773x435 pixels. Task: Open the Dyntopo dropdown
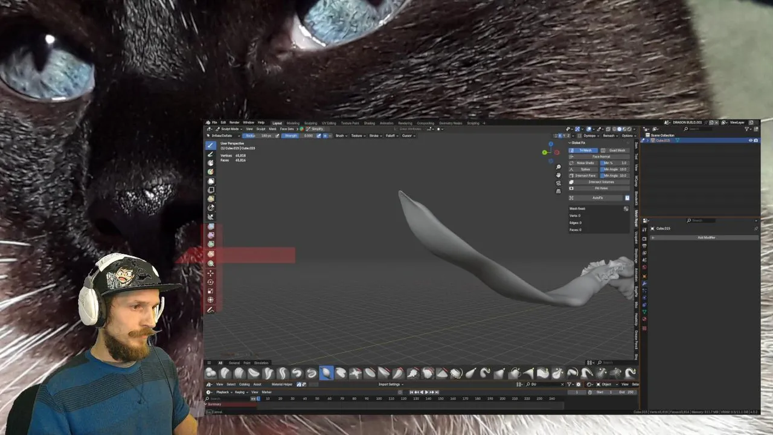(x=591, y=136)
